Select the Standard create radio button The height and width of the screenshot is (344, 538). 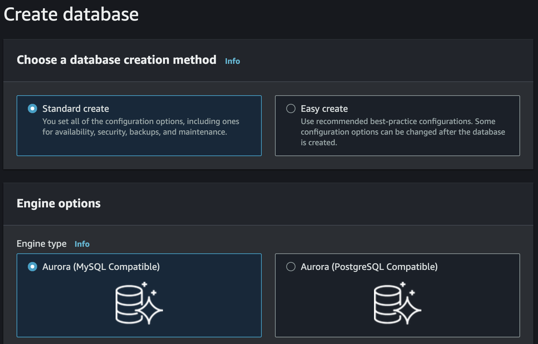(32, 108)
